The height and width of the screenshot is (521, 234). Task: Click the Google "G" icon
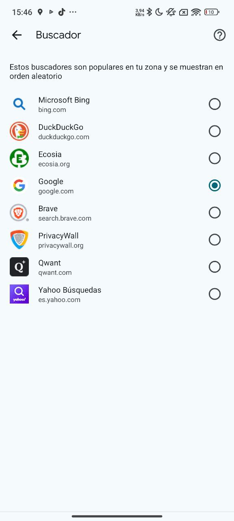pos(19,185)
